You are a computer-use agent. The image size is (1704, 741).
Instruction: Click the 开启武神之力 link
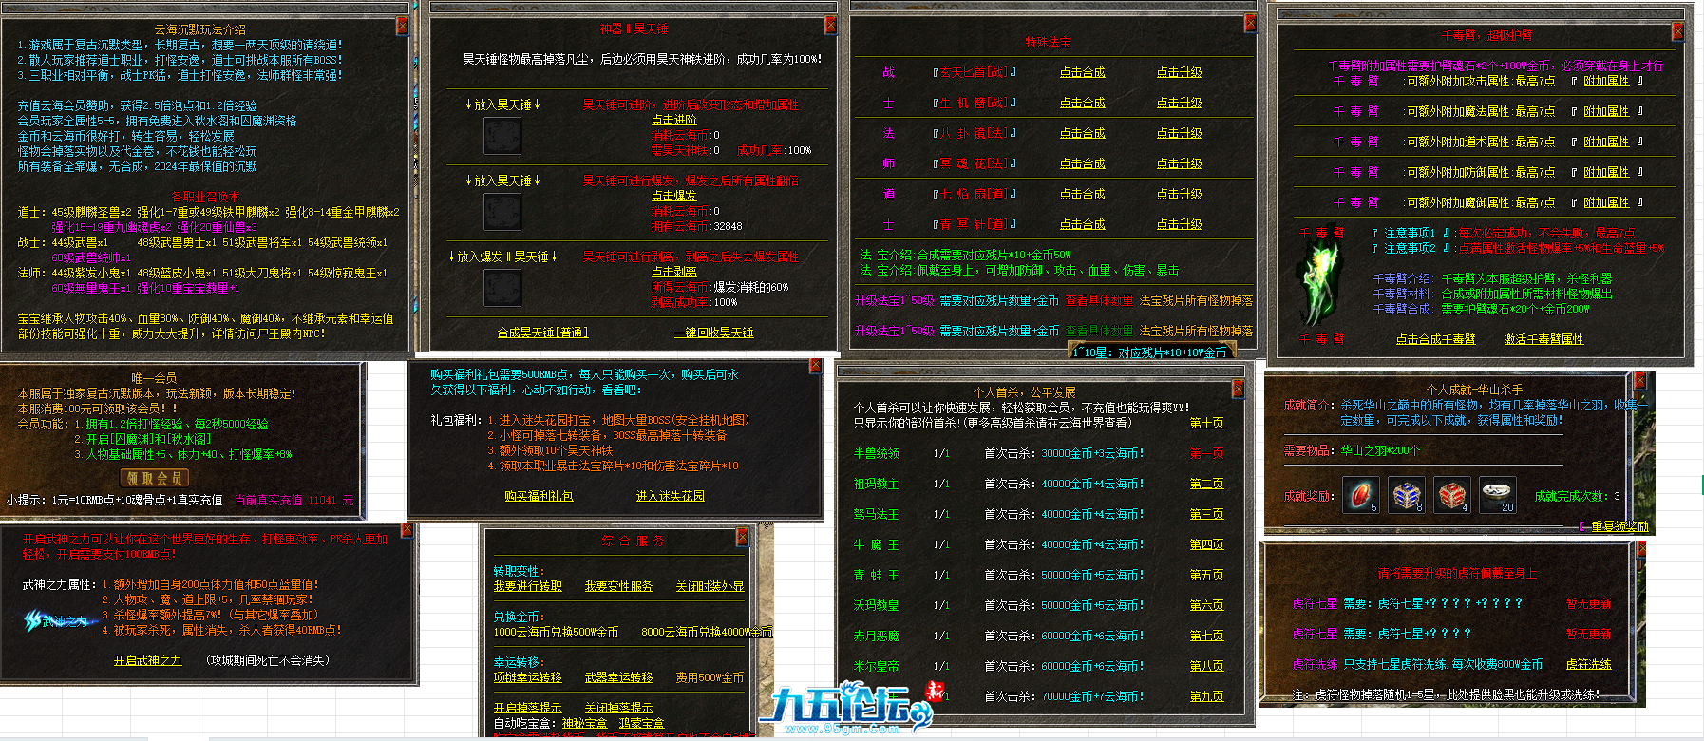coord(147,660)
